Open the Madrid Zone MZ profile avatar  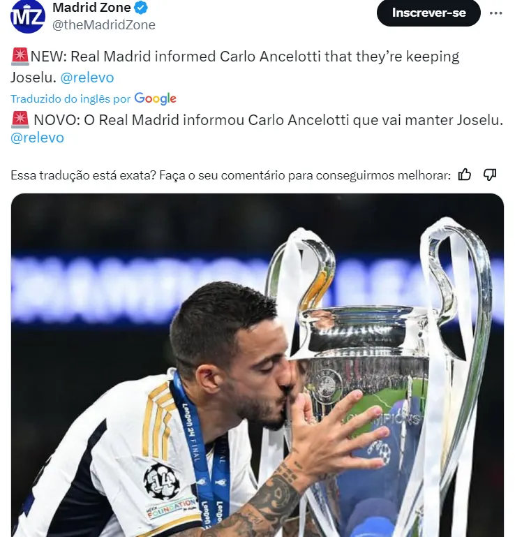28,17
